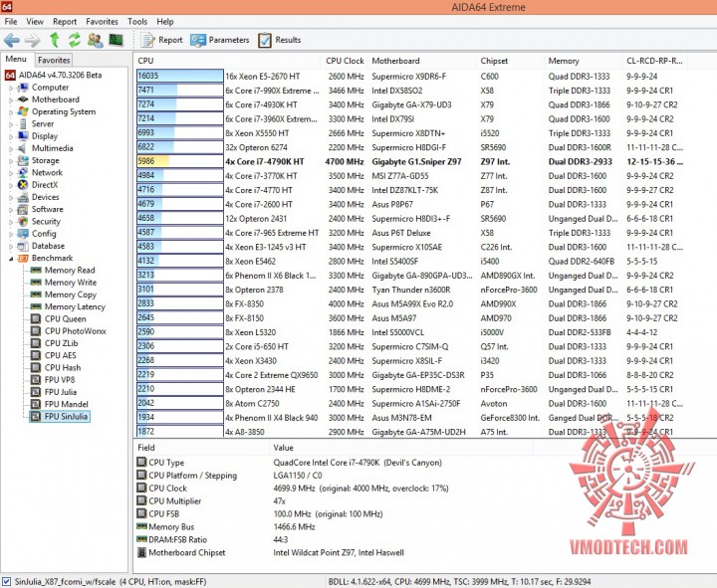Click the Results checkmark icon

[x=265, y=40]
